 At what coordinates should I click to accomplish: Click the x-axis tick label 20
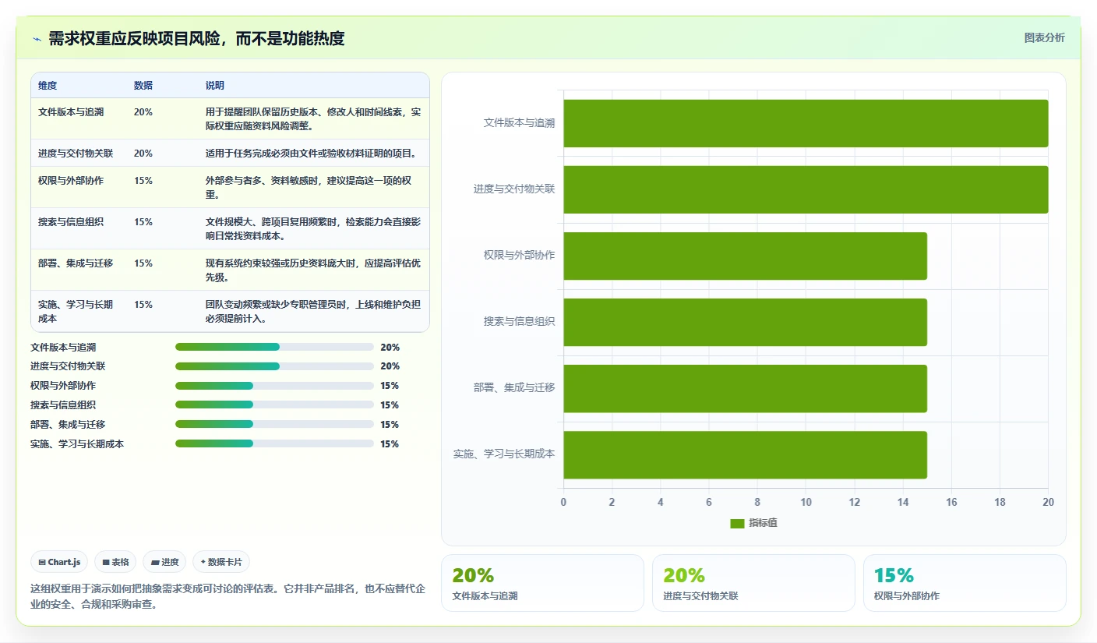[x=1048, y=502]
